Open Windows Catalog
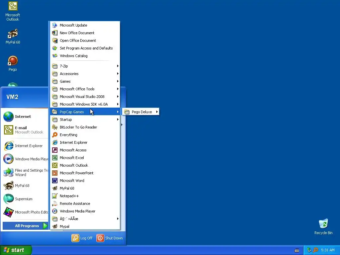 85,56
